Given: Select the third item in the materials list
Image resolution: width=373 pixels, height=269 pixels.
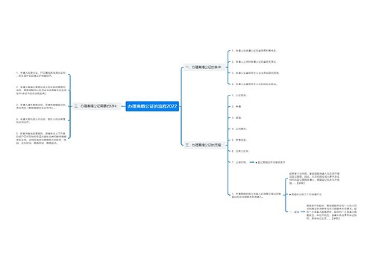Looking at the screenshot, I should [41, 106].
